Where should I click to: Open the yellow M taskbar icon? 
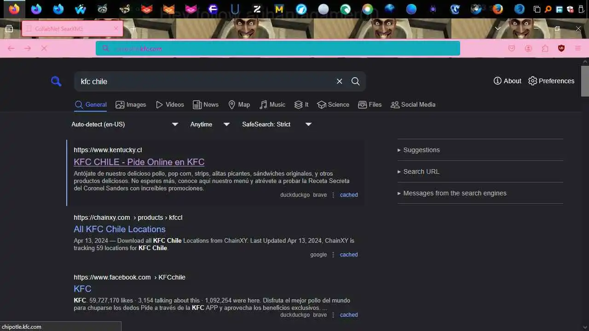point(279,9)
